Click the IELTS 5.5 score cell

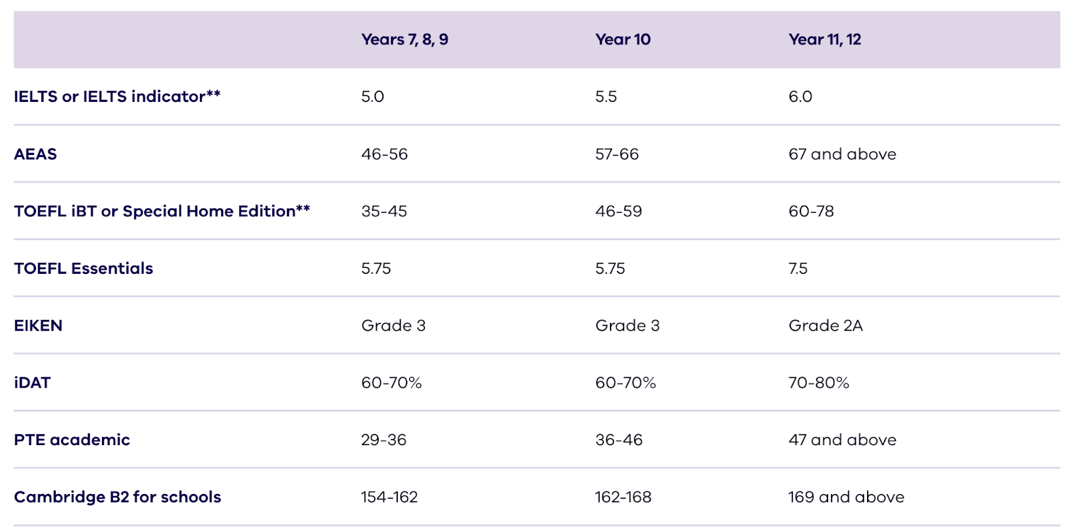[x=606, y=96]
